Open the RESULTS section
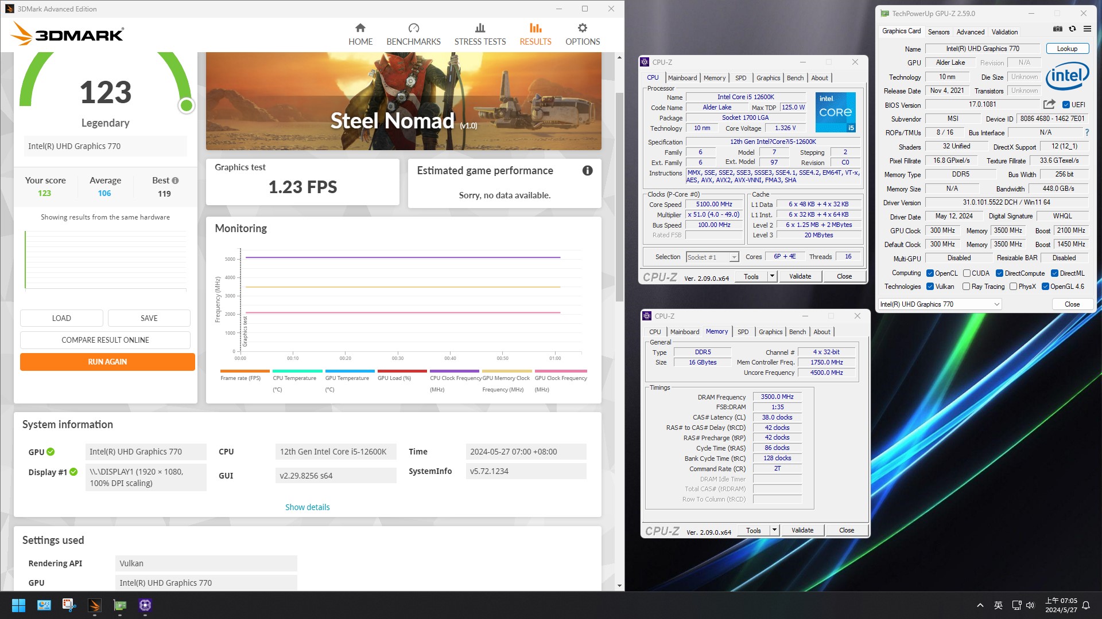 point(536,34)
